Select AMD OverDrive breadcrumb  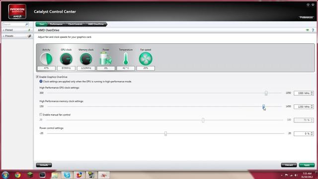click(x=96, y=24)
